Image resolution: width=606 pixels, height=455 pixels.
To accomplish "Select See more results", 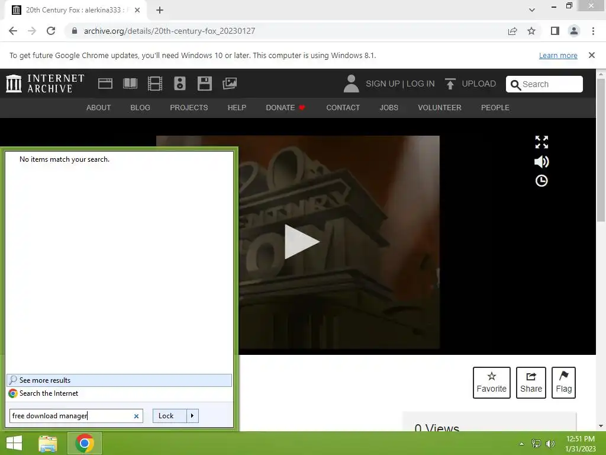I will pos(119,380).
